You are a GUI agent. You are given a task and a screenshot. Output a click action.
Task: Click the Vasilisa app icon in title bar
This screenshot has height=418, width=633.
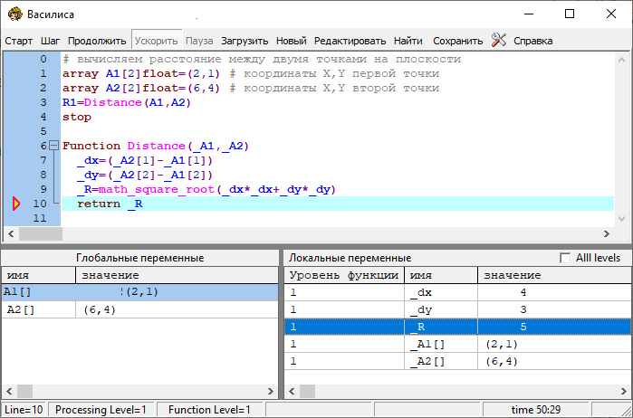[14, 14]
